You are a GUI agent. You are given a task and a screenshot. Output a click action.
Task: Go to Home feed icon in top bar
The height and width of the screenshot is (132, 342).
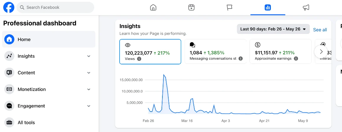point(153,8)
